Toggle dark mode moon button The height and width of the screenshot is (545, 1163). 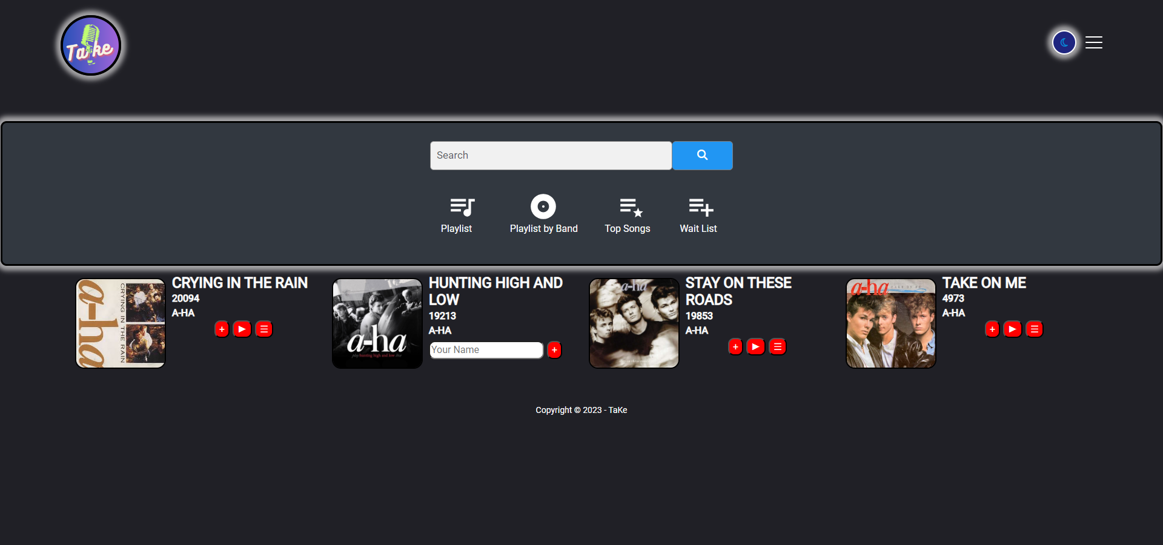pyautogui.click(x=1064, y=42)
